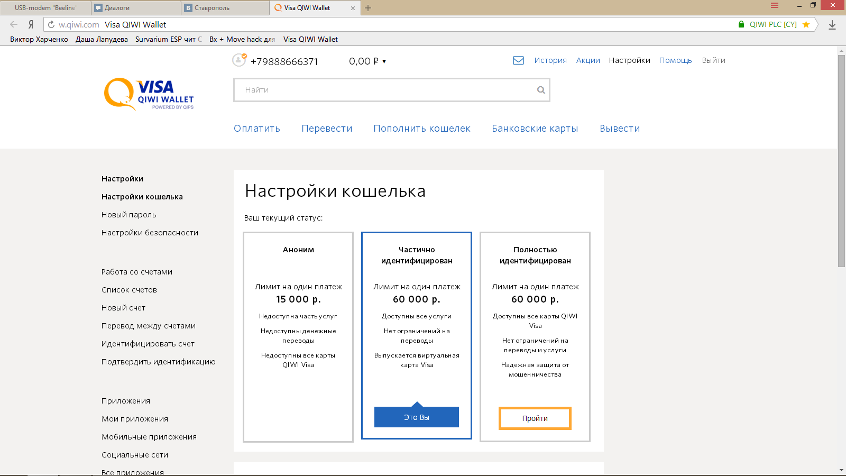Open Новый пароль in sidebar
Image resolution: width=846 pixels, height=476 pixels.
click(129, 215)
